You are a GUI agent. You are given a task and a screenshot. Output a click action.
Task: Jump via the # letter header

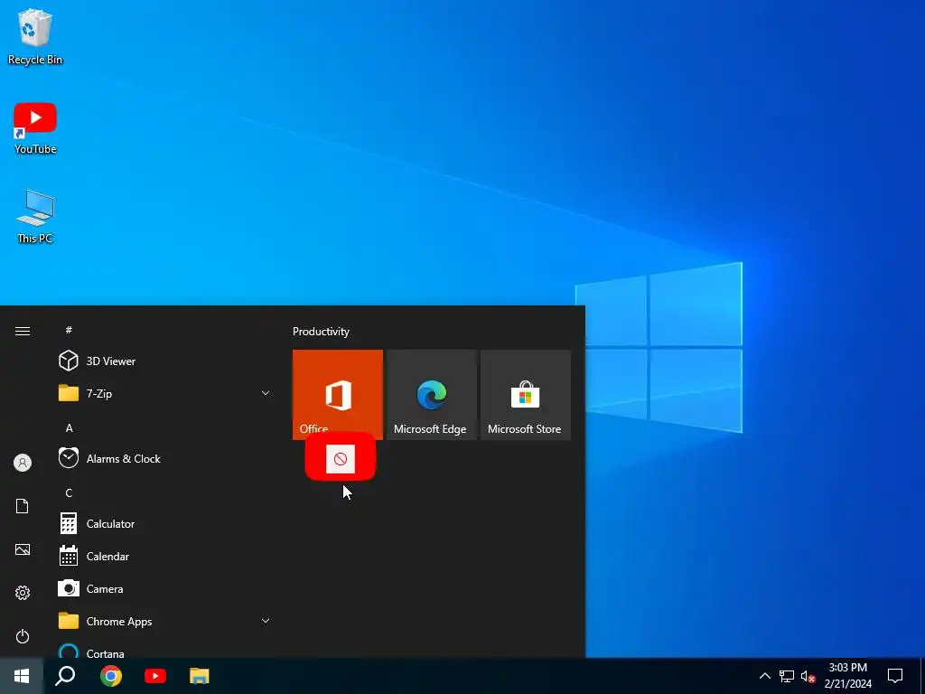pos(69,330)
